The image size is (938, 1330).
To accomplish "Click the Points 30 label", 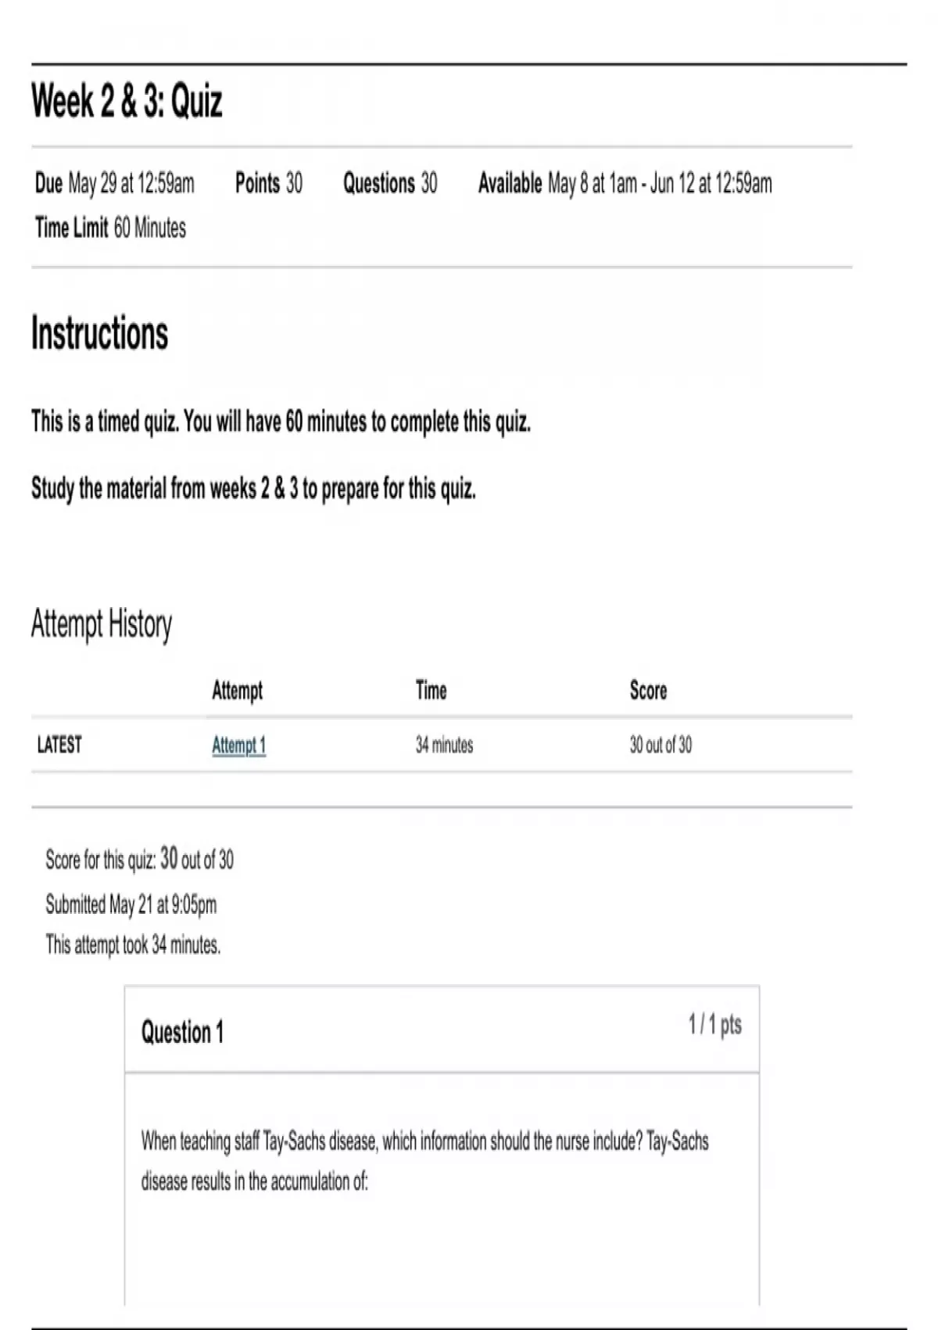I will click(x=269, y=183).
